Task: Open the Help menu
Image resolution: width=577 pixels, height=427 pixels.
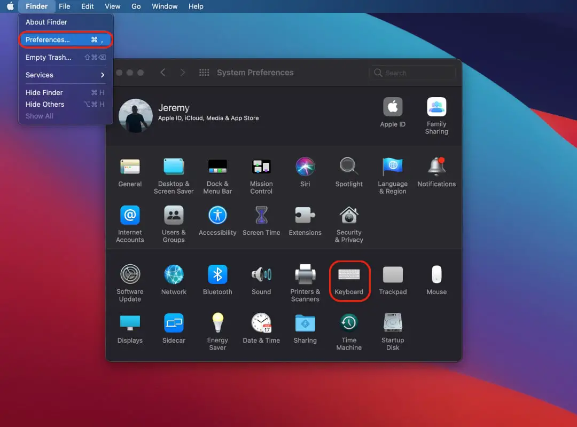Action: (196, 6)
